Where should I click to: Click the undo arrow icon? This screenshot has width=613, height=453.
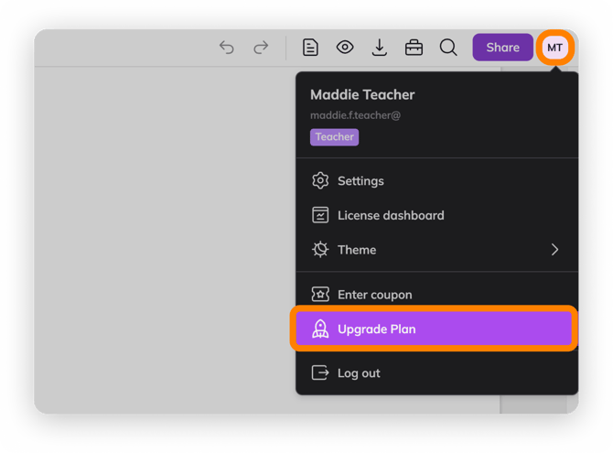226,48
